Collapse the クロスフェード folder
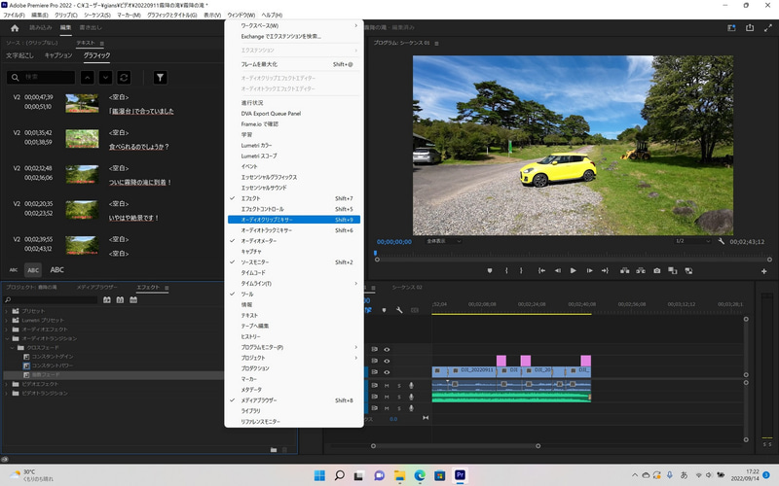The width and height of the screenshot is (779, 486). (12, 348)
